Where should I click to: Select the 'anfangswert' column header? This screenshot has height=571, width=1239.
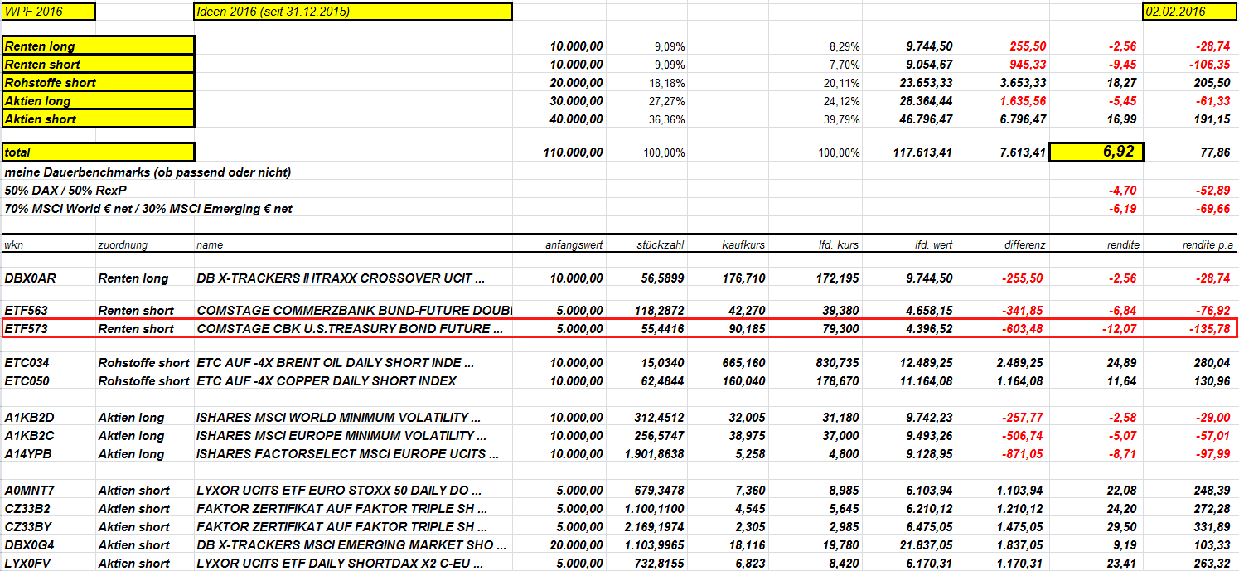coord(574,245)
